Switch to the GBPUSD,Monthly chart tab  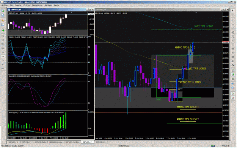point(72,142)
